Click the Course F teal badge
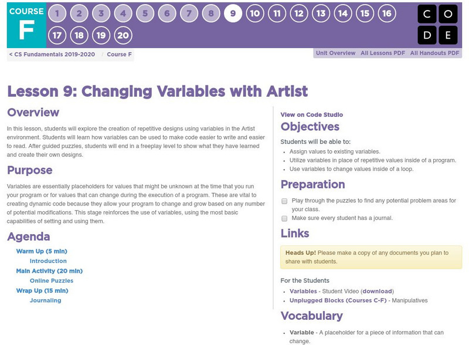The width and height of the screenshot is (469, 345). pyautogui.click(x=26, y=24)
